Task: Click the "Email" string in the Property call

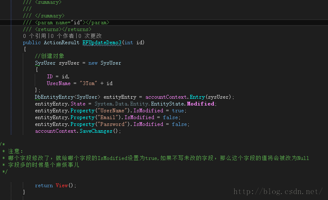Action: (108, 117)
